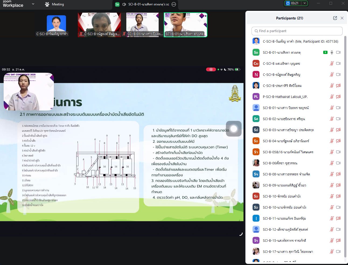Select the SCI-B-01 screen share tab
This screenshot has height=265, width=348.
tap(145, 4)
